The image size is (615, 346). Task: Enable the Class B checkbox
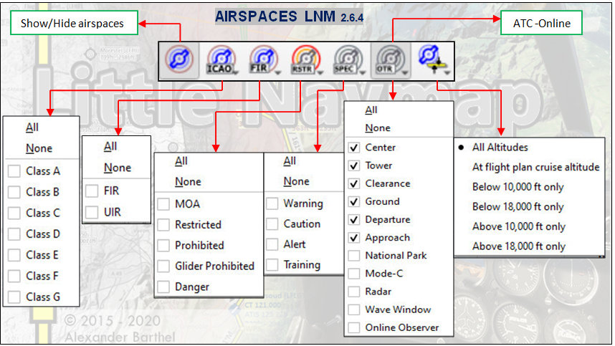(14, 192)
